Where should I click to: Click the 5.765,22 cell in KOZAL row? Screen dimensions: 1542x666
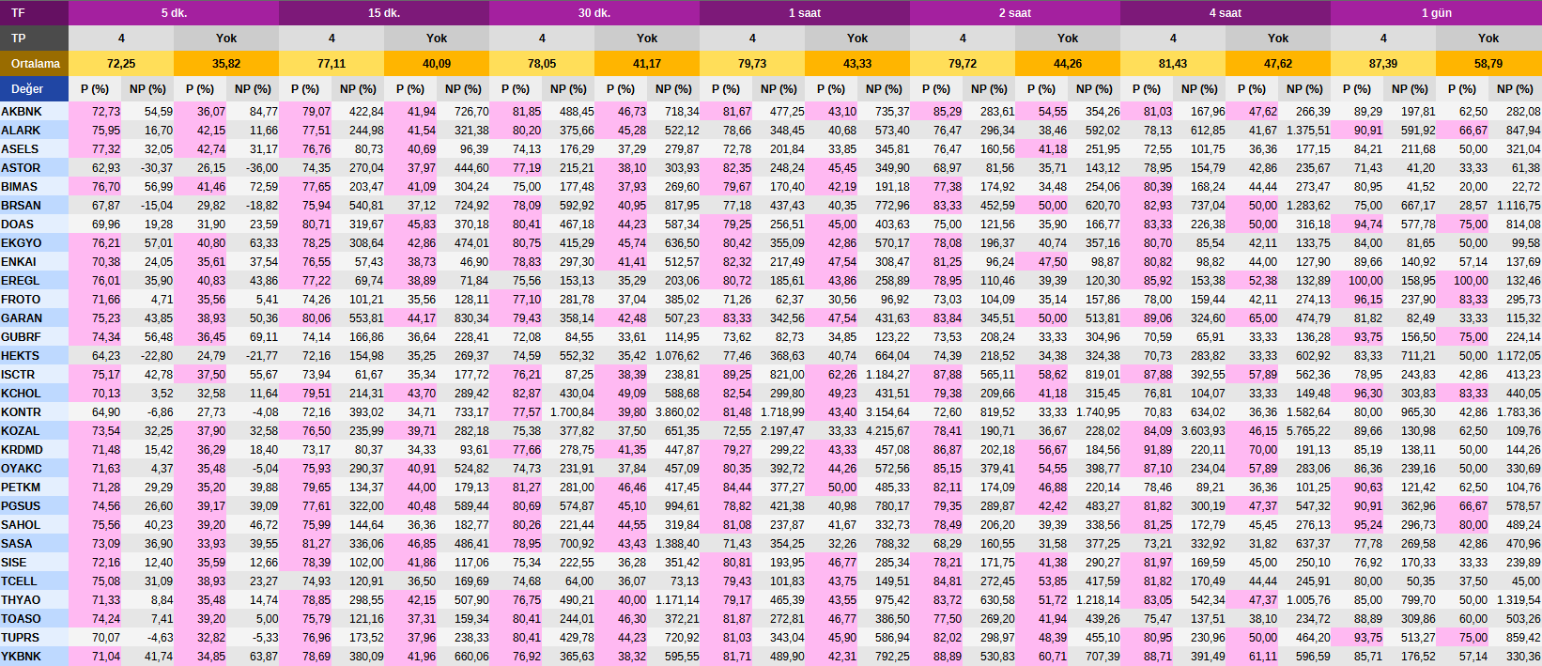[1304, 431]
